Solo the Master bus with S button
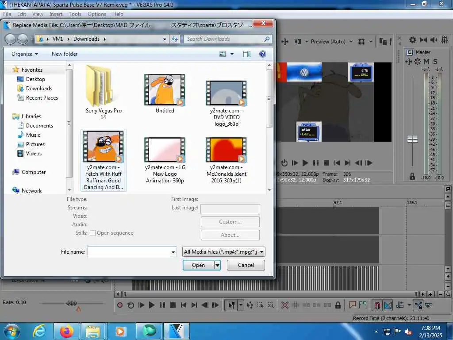This screenshot has height=340, width=453. tap(435, 62)
